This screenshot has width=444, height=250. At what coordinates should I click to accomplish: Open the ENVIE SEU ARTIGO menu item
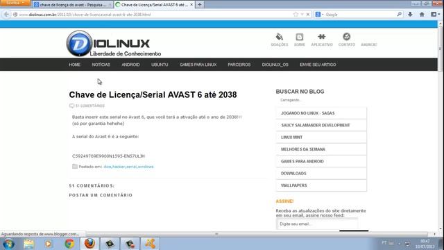point(318,65)
